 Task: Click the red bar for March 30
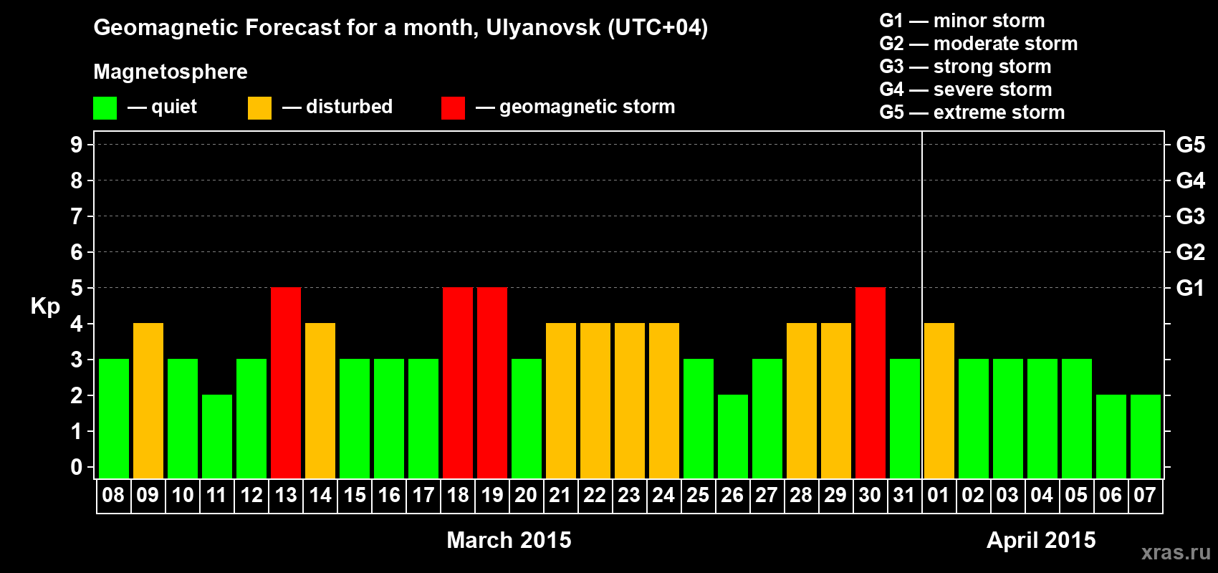click(871, 382)
